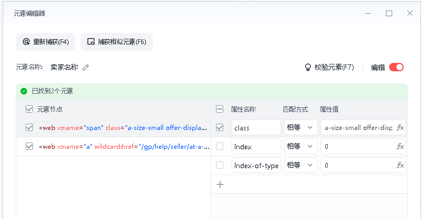This screenshot has height=219, width=422.
Task: Click the pencil icon to rename element
Action: (x=86, y=67)
